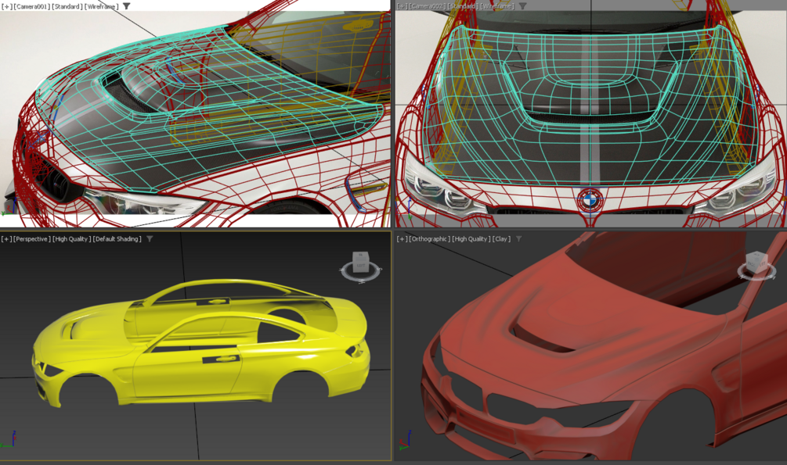787x465 pixels.
Task: Open the [Wireframe] shading menu in Camera001 viewport
Action: coord(102,6)
